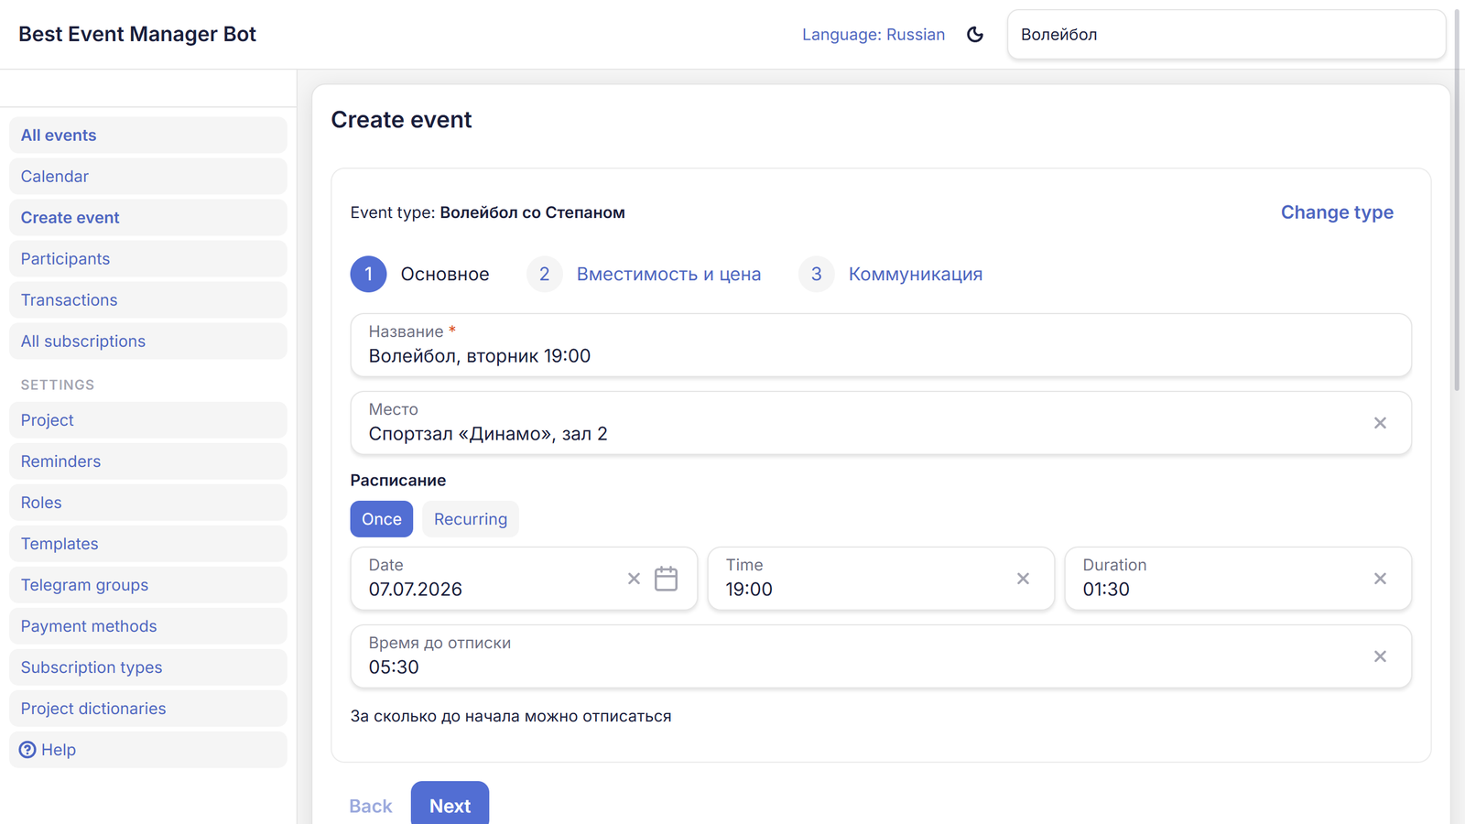Click the Help question mark icon

28,750
